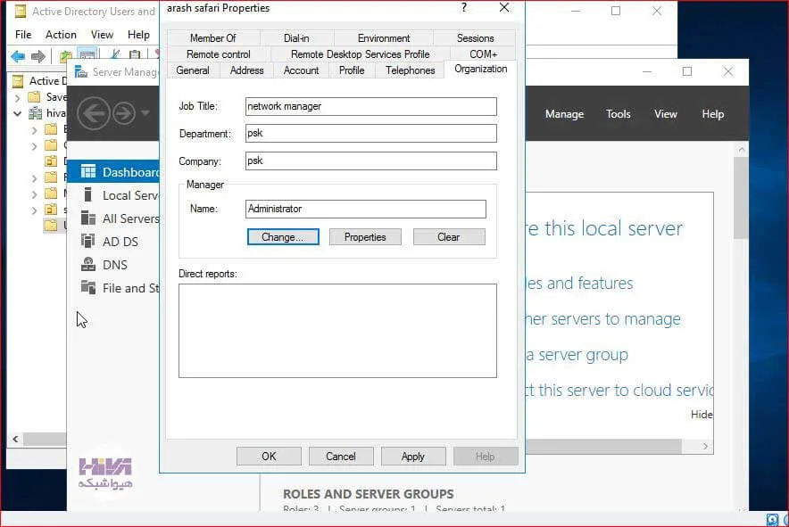The image size is (789, 527).
Task: Open the Help menu in Server Manager
Action: [x=712, y=114]
